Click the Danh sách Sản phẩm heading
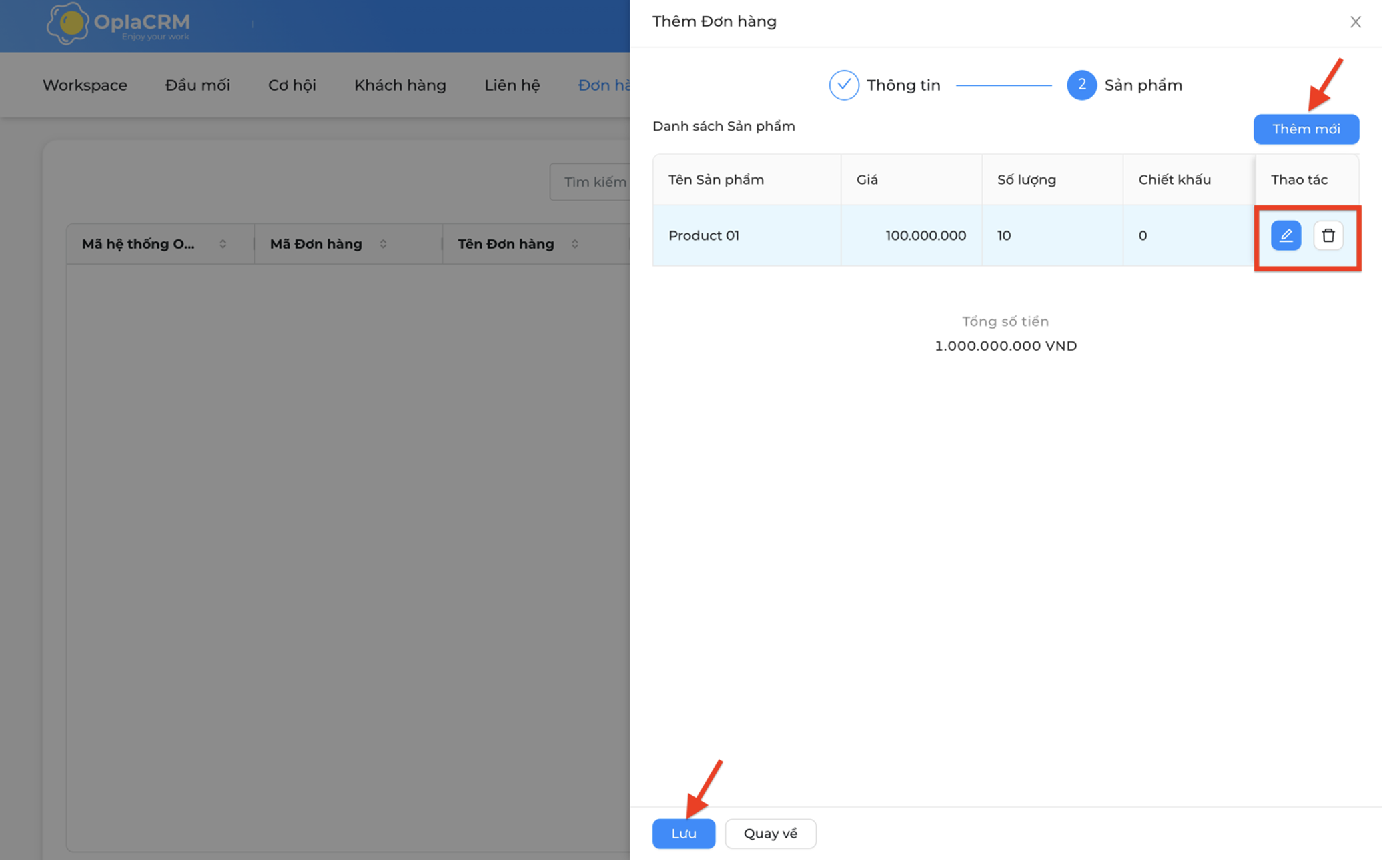 (x=725, y=127)
